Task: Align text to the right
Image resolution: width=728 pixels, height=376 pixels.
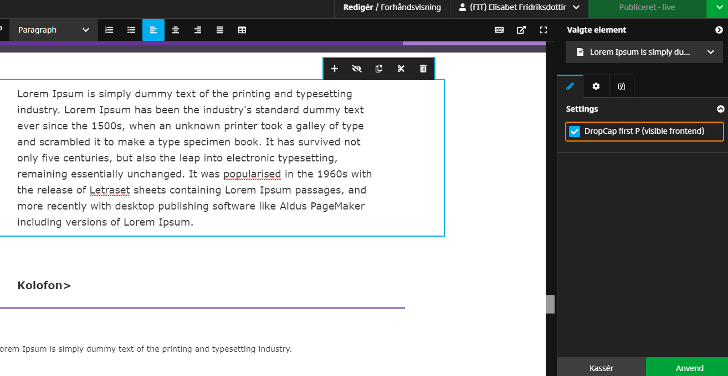Action: (x=198, y=30)
